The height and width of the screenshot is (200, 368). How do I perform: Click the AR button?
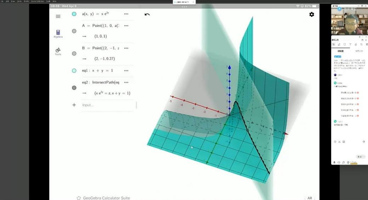[x=310, y=198]
